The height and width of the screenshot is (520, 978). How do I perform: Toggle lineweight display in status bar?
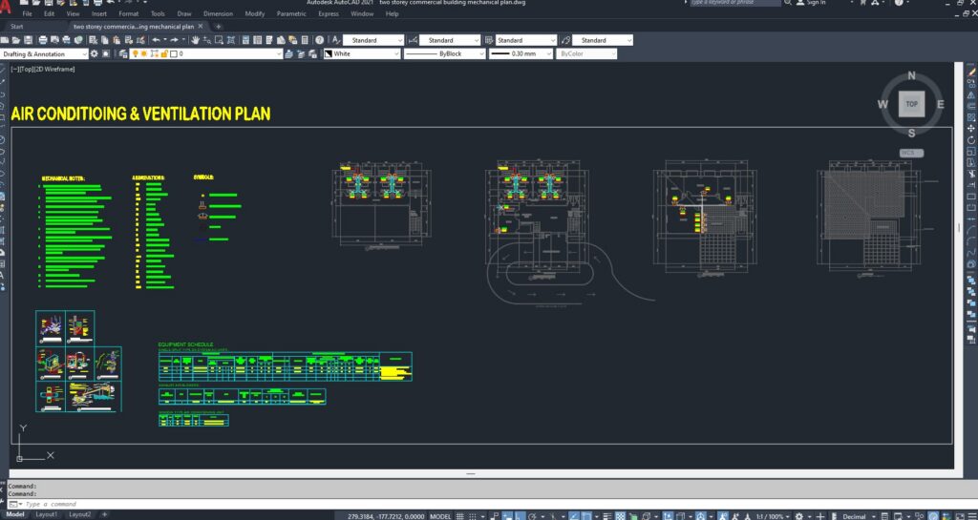tap(606, 515)
